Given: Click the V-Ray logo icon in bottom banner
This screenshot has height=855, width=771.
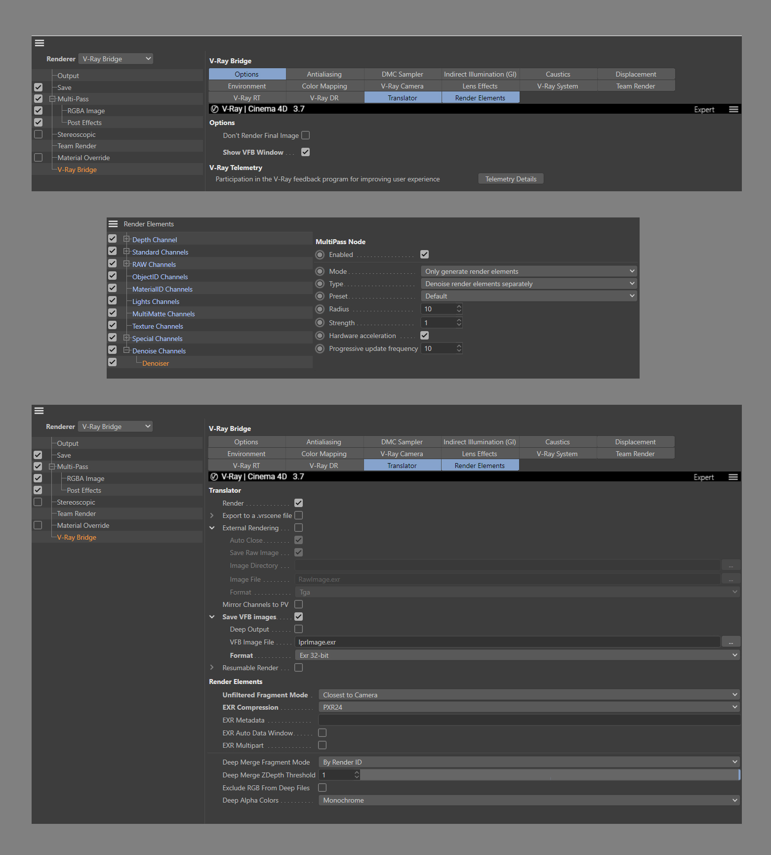Looking at the screenshot, I should coord(214,477).
